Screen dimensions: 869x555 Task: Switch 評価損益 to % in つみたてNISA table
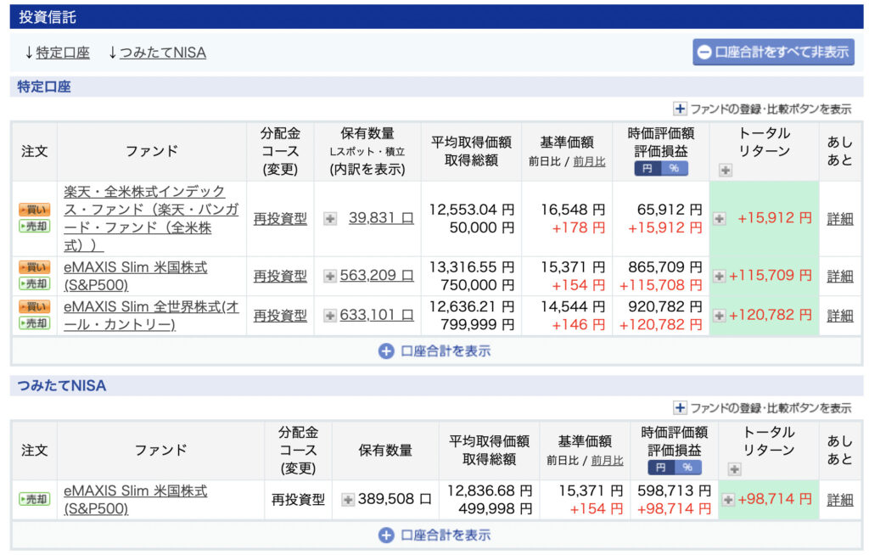click(x=687, y=468)
